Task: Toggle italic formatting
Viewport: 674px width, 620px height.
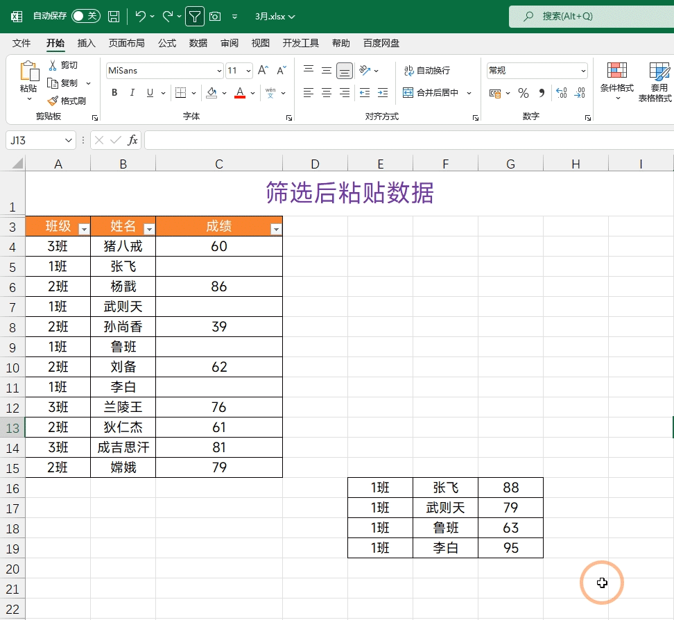Action: (x=132, y=92)
